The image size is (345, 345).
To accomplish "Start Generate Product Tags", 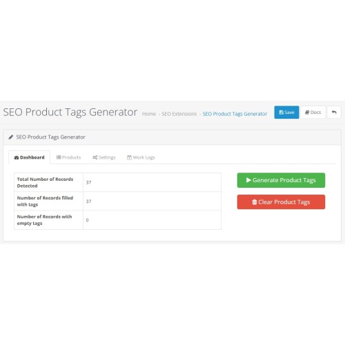I will (281, 180).
